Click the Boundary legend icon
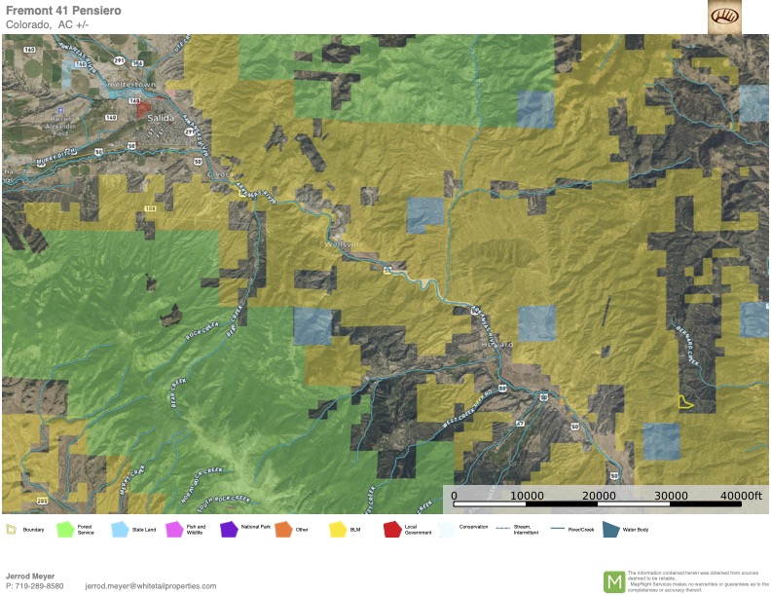This screenshot has width=771, height=596. (x=12, y=530)
